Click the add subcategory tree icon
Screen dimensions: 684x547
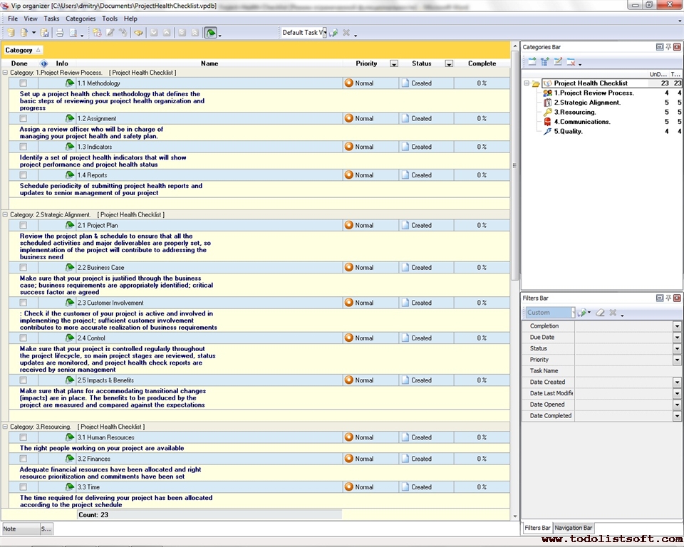click(x=545, y=62)
